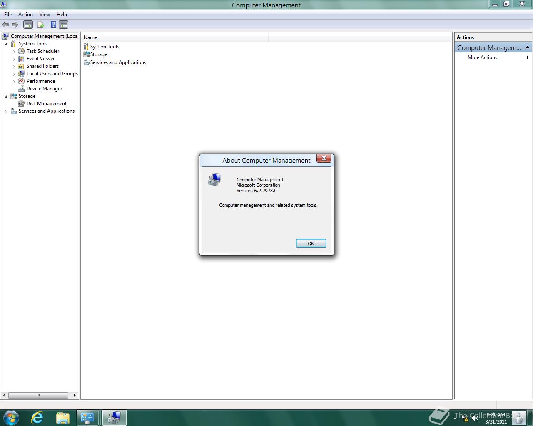Select Disk Management in the tree
The height and width of the screenshot is (426, 533).
click(x=47, y=104)
